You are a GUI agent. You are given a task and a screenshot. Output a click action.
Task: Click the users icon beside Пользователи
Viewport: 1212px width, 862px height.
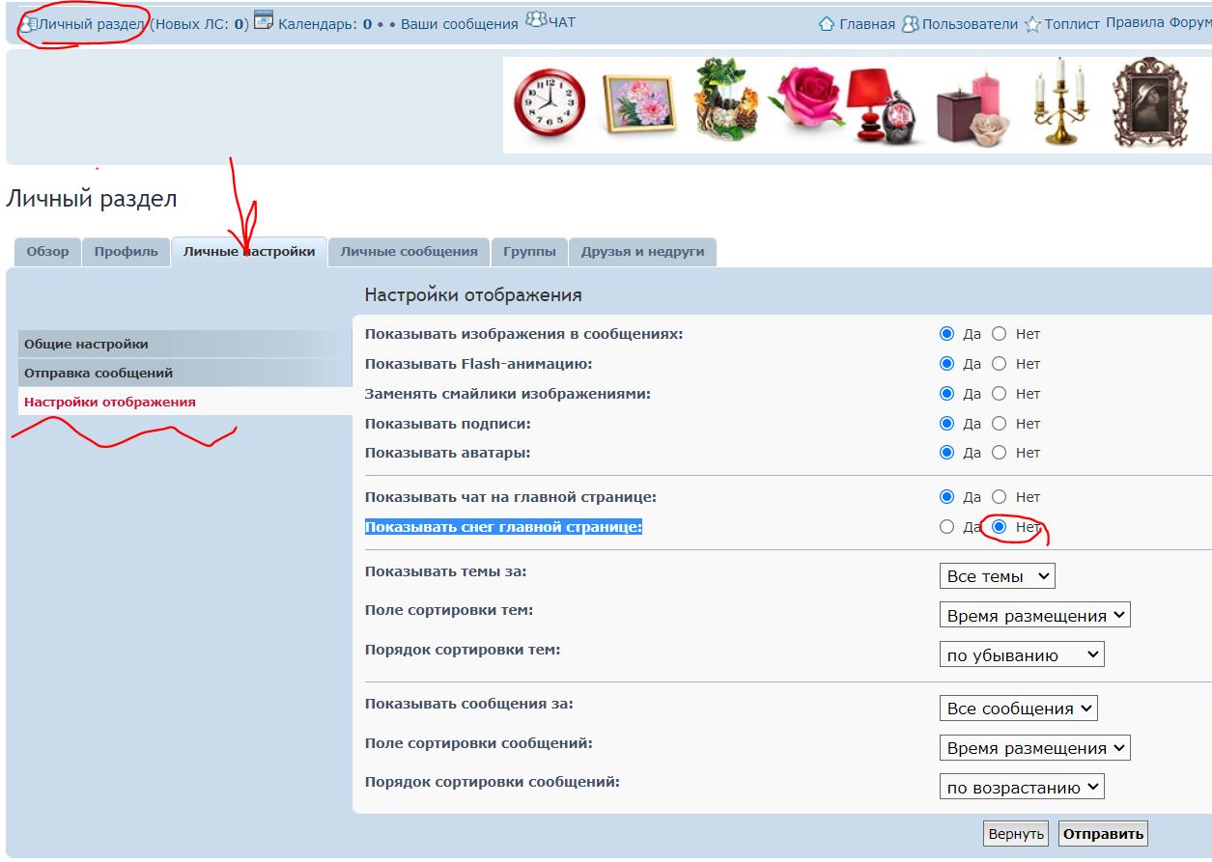pyautogui.click(x=909, y=24)
